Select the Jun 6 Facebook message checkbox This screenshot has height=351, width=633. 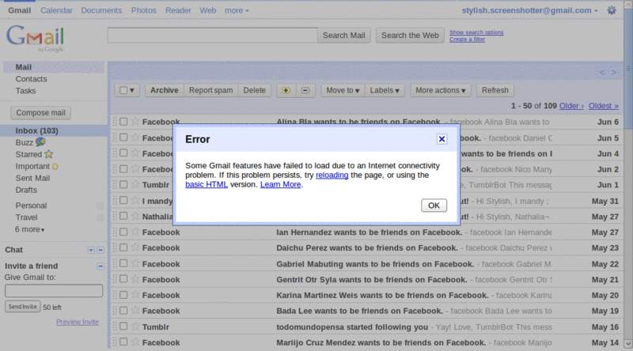tap(123, 122)
